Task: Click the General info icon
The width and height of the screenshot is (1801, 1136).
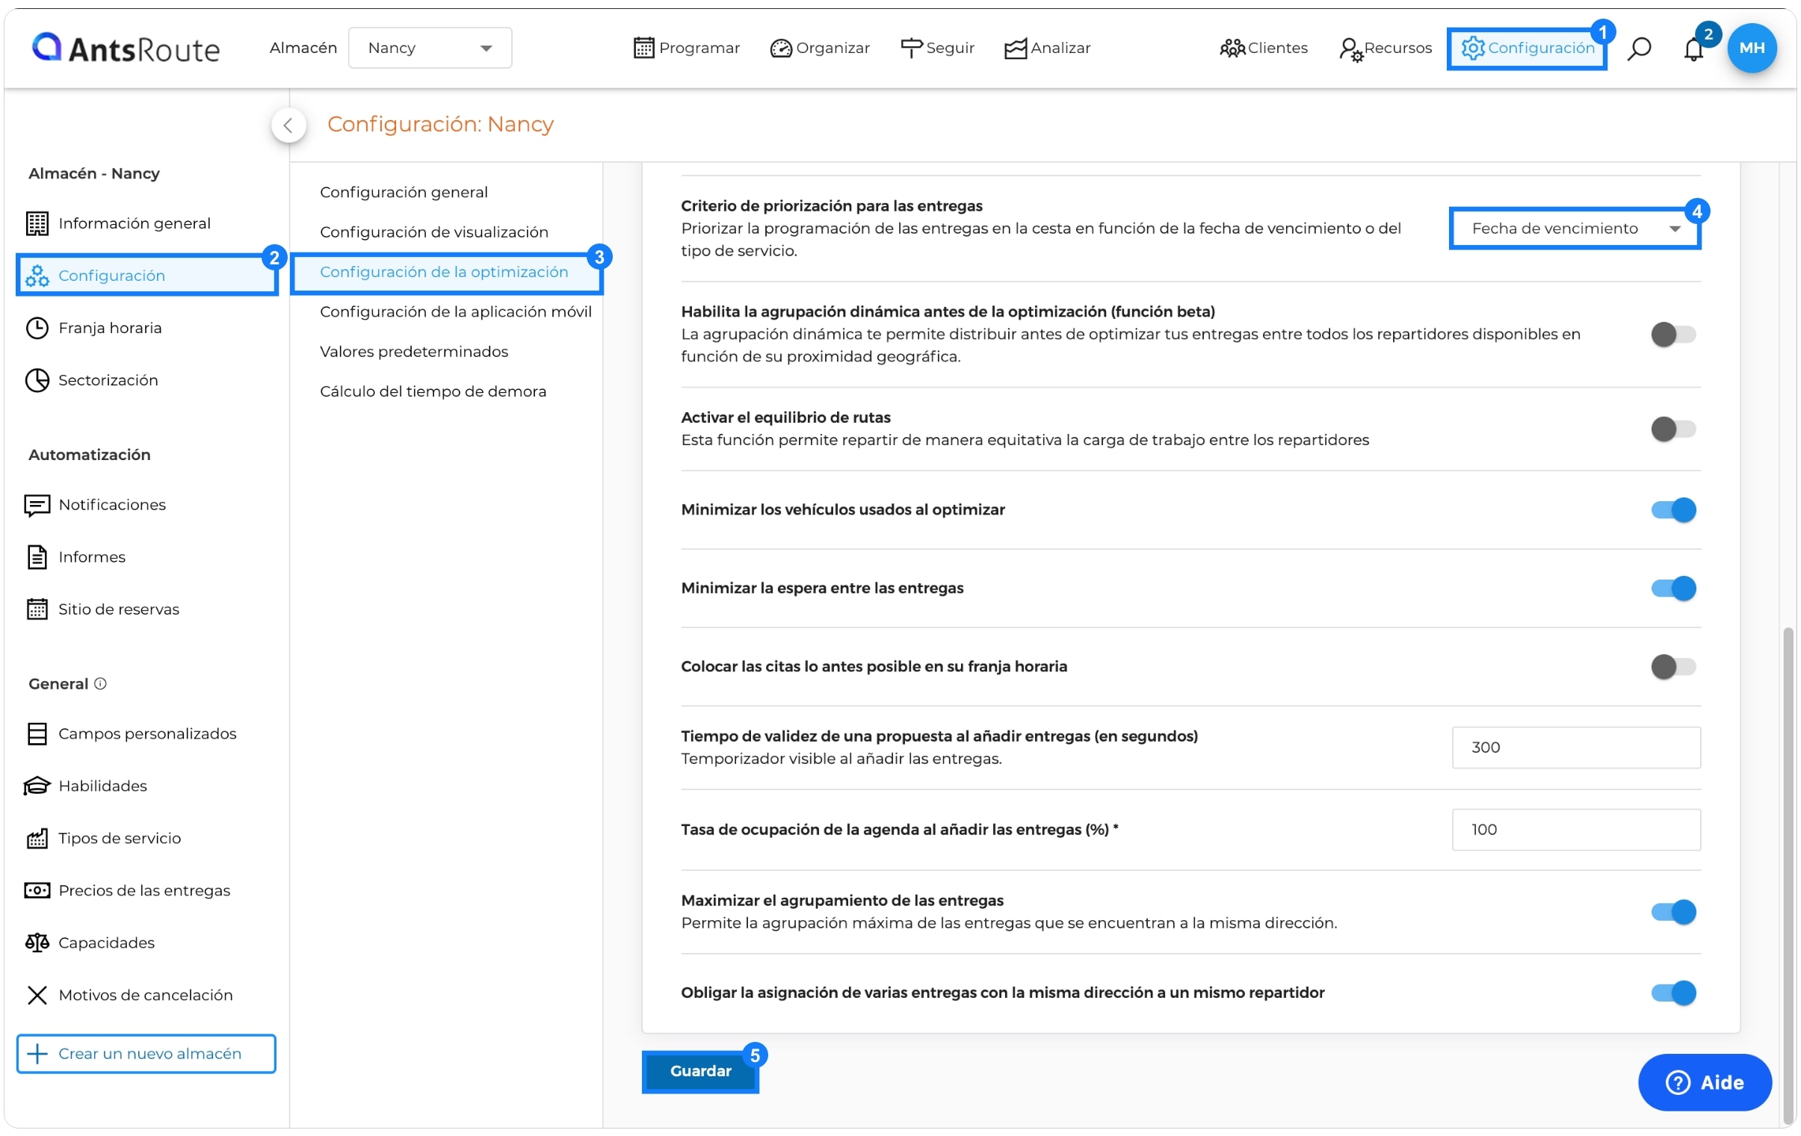Action: click(x=100, y=683)
